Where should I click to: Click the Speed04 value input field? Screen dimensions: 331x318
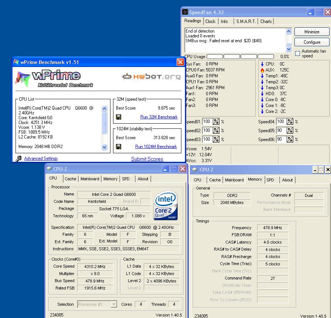[281, 121]
